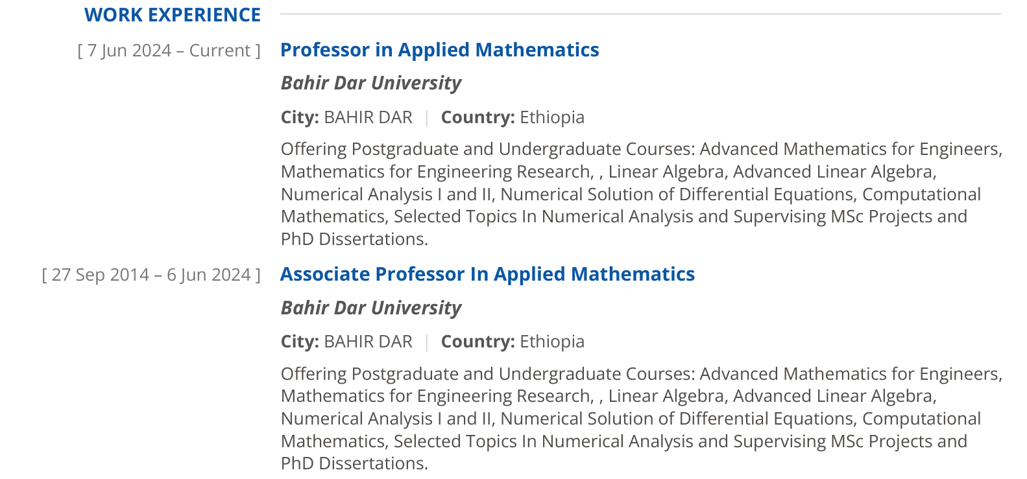Click 'PhD Dissertations.' in the first description
Image resolution: width=1027 pixels, height=479 pixels.
(354, 239)
